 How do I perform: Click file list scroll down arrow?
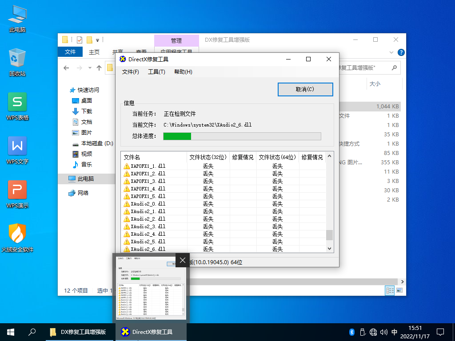click(x=329, y=249)
